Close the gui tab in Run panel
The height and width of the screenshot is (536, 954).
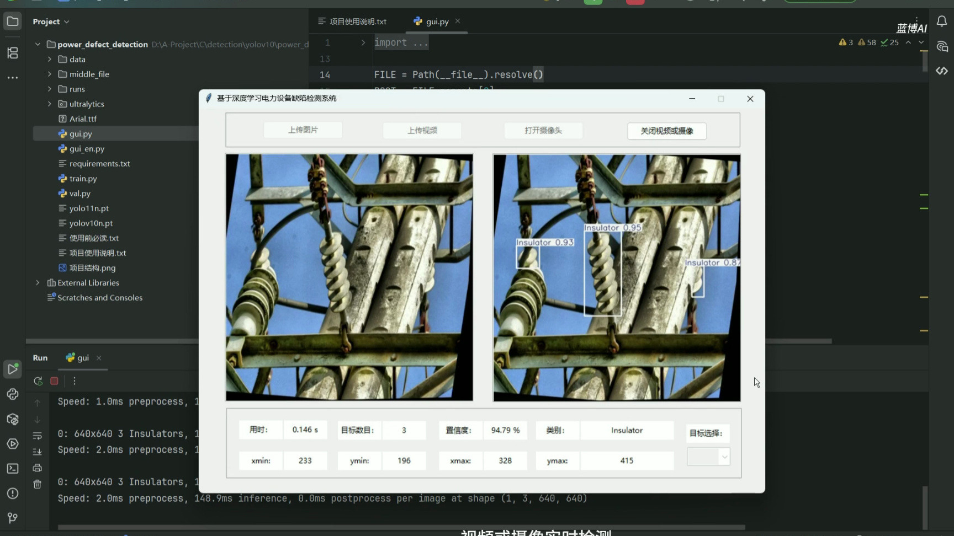(99, 358)
